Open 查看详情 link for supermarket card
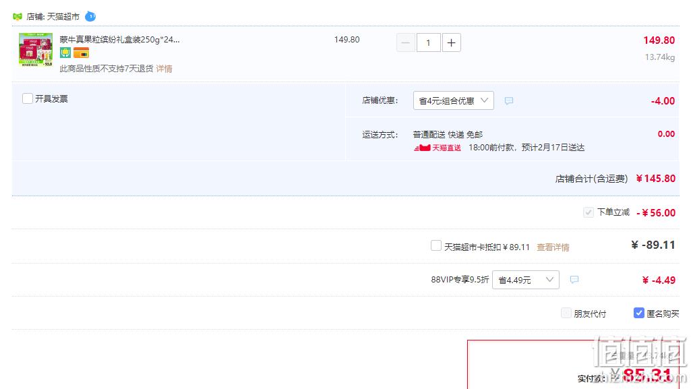The width and height of the screenshot is (693, 389). (x=553, y=247)
